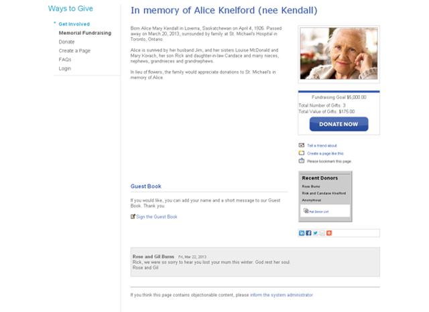Click Sign the Guest Book link
The width and height of the screenshot is (429, 312).
(157, 217)
